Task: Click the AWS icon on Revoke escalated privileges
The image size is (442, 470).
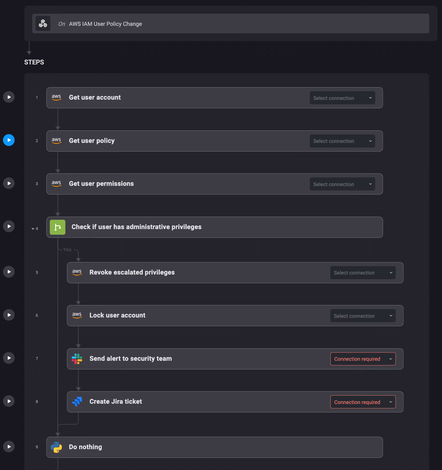Action: click(x=77, y=272)
